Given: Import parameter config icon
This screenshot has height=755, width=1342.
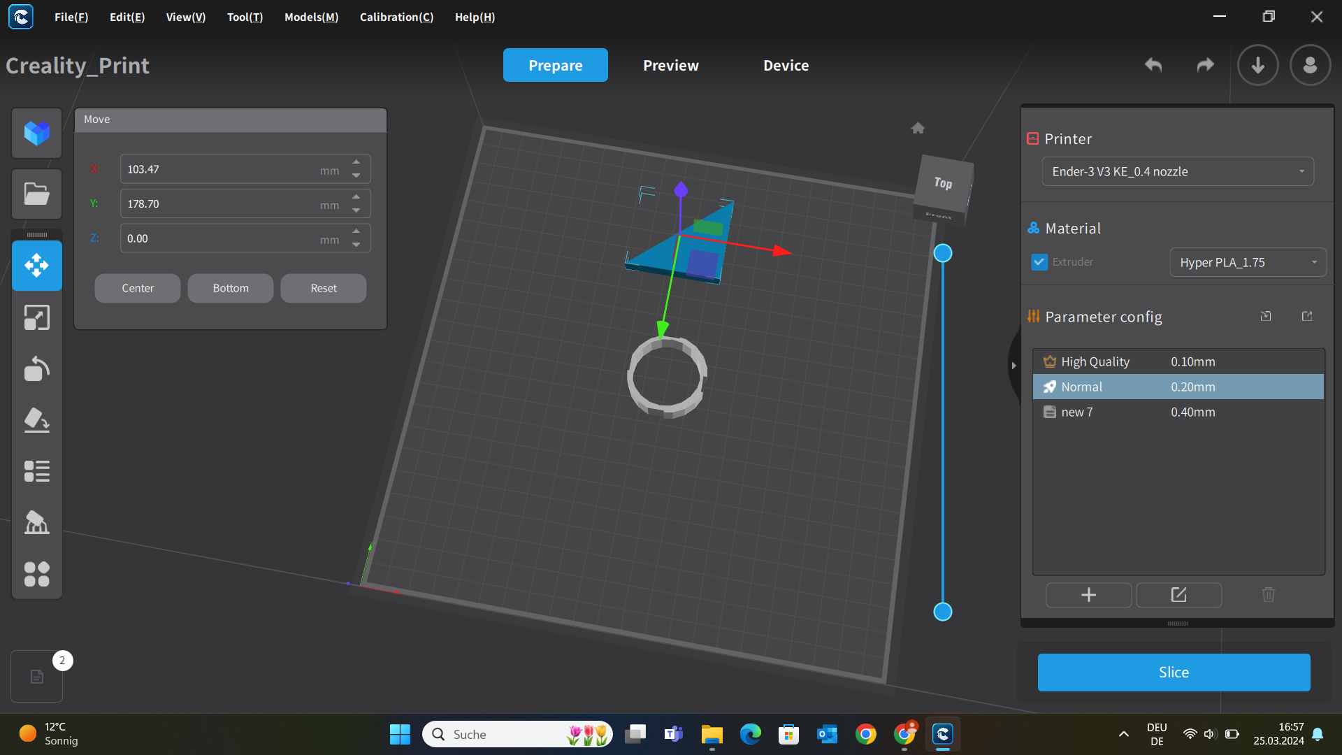Looking at the screenshot, I should click(1266, 316).
